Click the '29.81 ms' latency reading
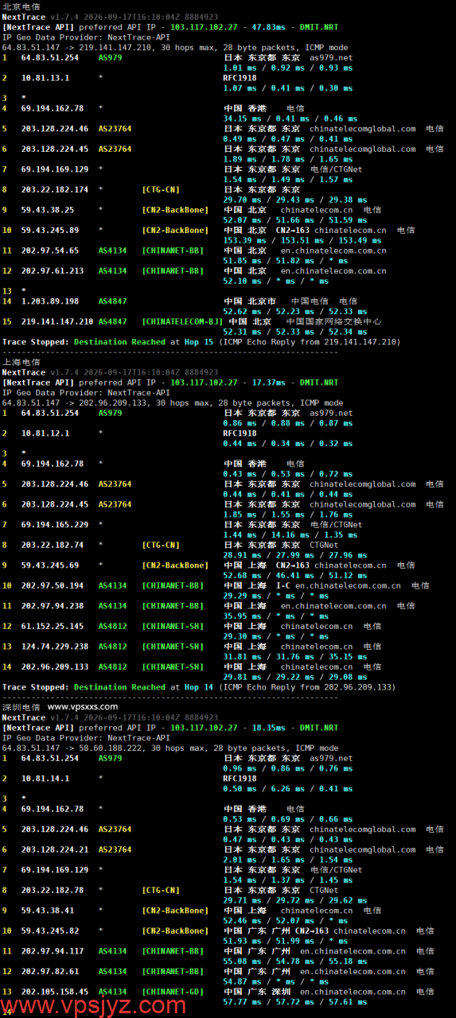The image size is (456, 1018). [x=244, y=677]
